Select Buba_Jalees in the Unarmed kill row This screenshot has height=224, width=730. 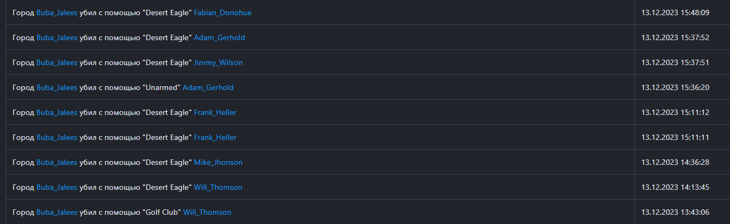tap(57, 87)
